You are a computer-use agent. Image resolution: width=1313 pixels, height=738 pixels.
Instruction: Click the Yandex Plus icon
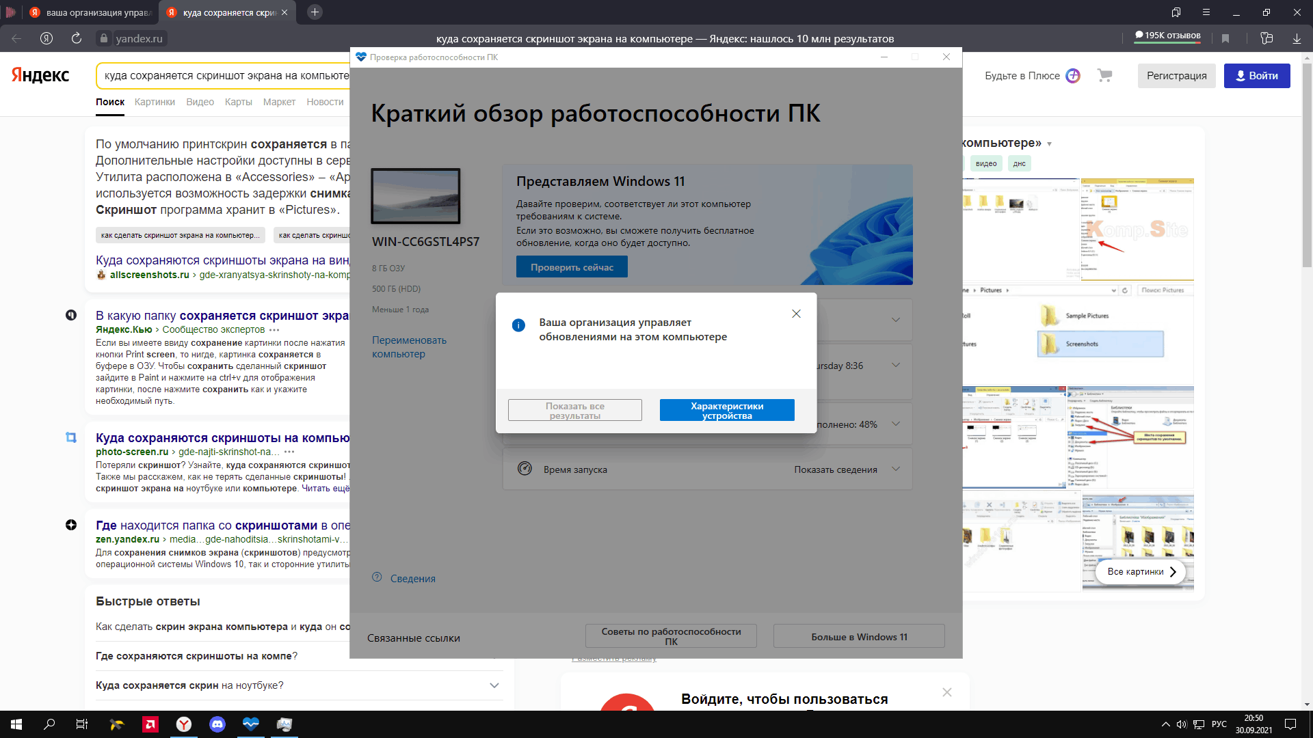pos(1073,76)
